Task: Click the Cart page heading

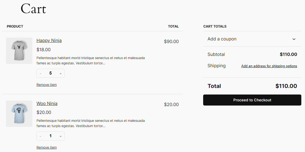Action: click(33, 9)
